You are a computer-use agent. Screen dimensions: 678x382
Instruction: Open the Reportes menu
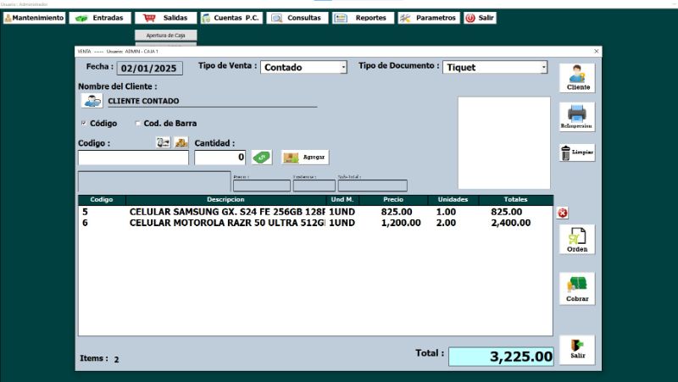[363, 18]
